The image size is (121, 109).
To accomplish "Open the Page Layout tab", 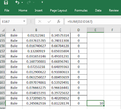I will [x=58, y=11].
